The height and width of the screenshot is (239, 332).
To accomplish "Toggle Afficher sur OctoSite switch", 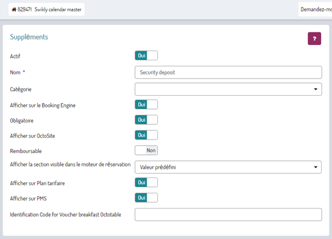I will 146,135.
